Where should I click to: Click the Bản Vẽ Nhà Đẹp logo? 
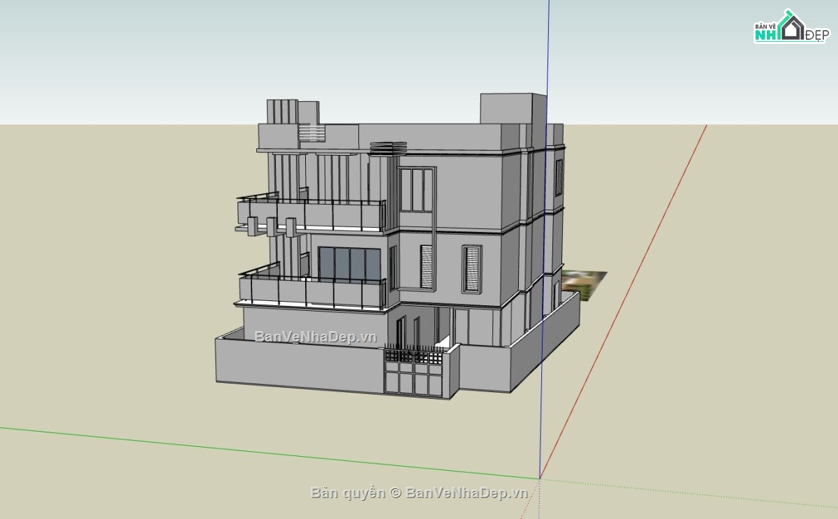pos(791,28)
